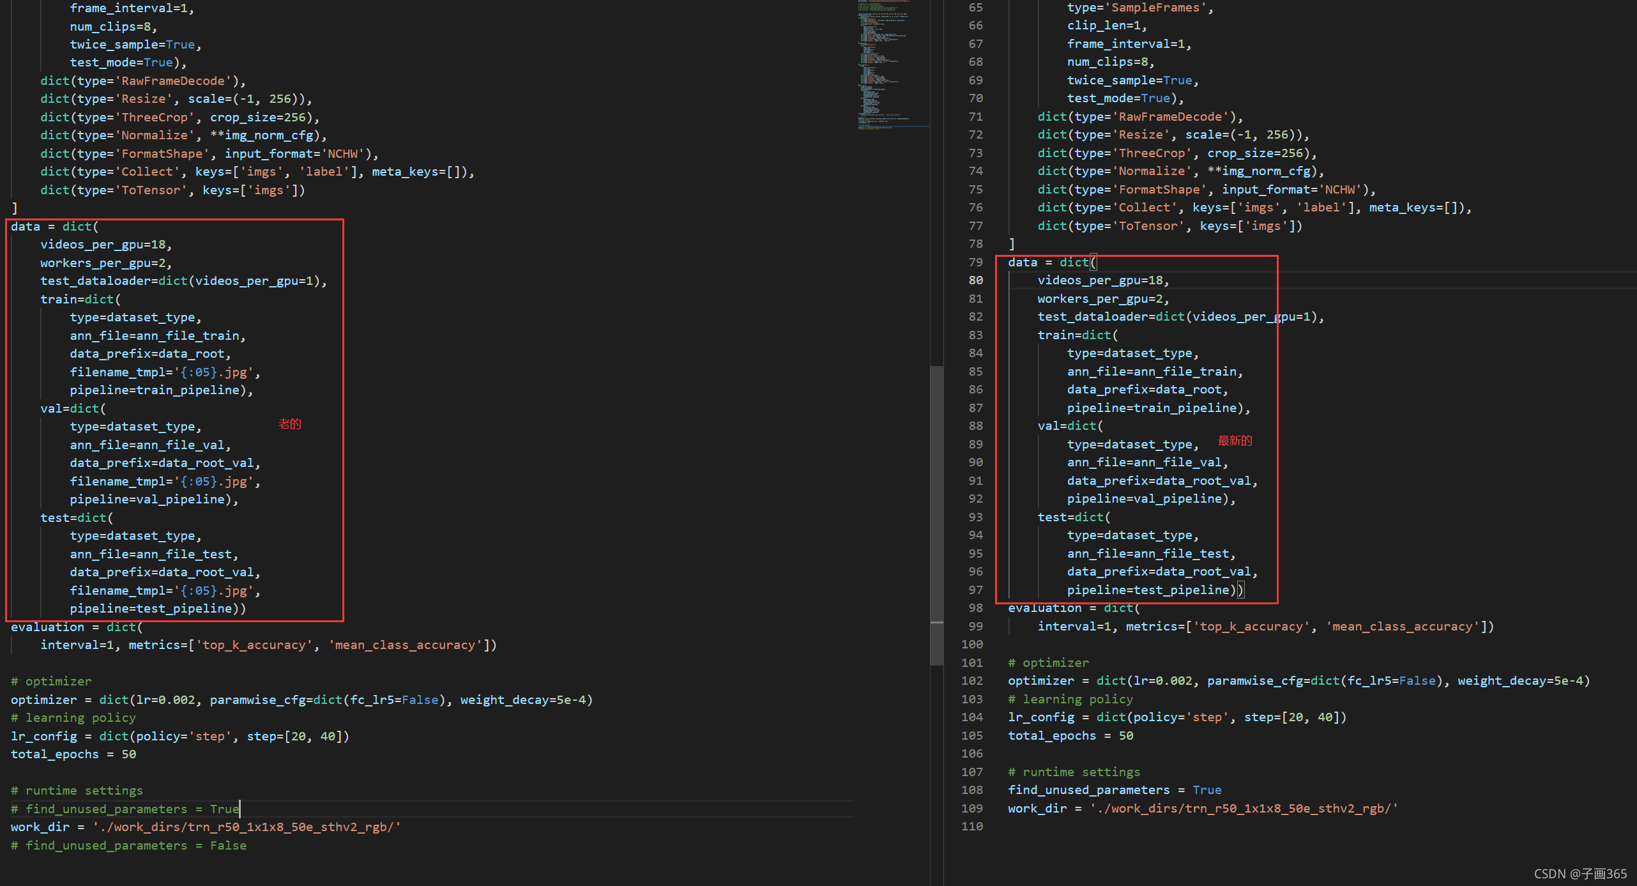Click the commented line # find_unused_parameters = True
1637x886 pixels.
click(125, 809)
